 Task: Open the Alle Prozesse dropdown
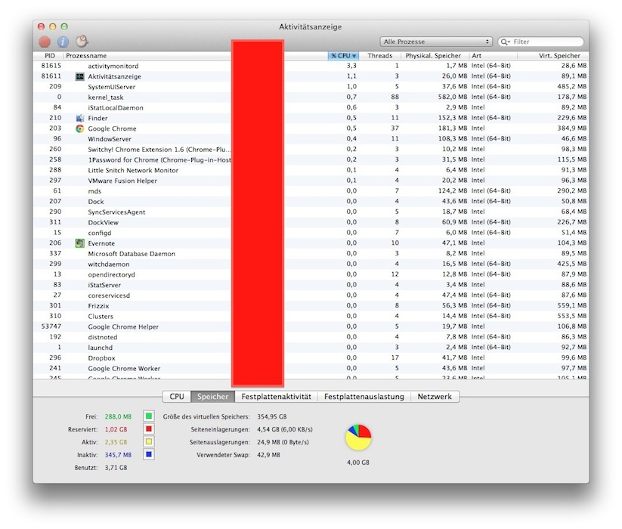coord(436,42)
